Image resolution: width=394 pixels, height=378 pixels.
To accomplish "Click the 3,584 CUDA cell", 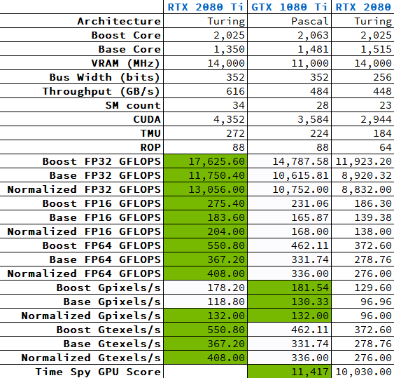I will click(290, 119).
